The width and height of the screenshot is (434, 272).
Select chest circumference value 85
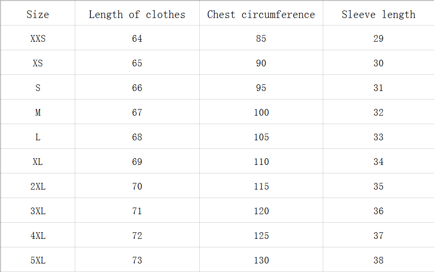pos(261,39)
